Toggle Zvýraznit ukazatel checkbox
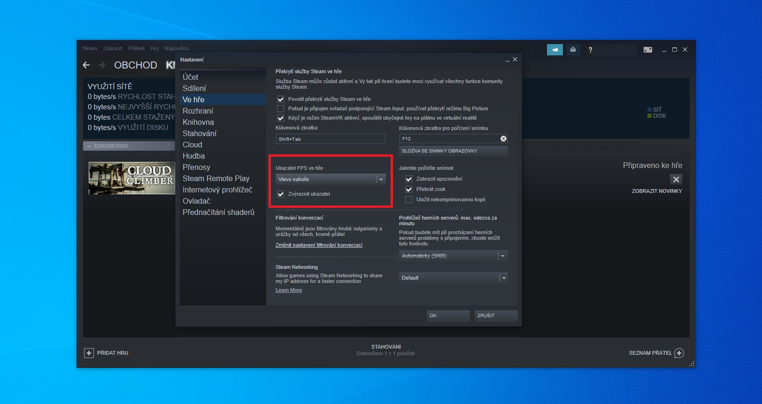This screenshot has height=404, width=762. pyautogui.click(x=280, y=194)
